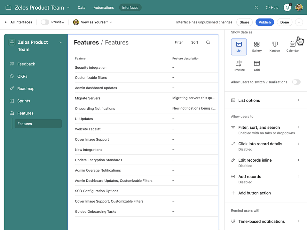Publish the interface changes
The image size is (307, 230).
(265, 22)
